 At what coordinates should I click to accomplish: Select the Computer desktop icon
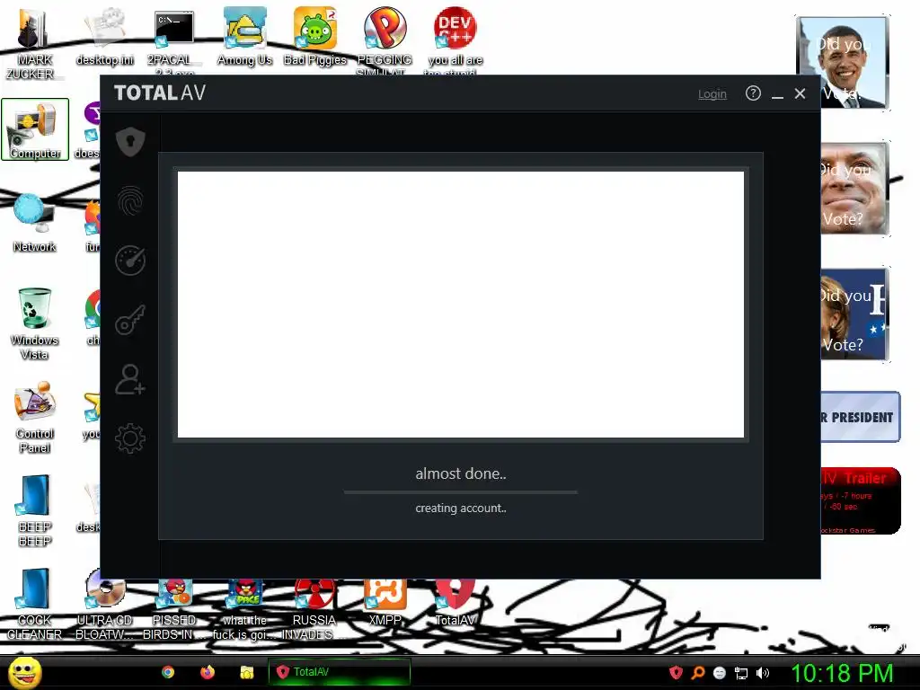[35, 129]
